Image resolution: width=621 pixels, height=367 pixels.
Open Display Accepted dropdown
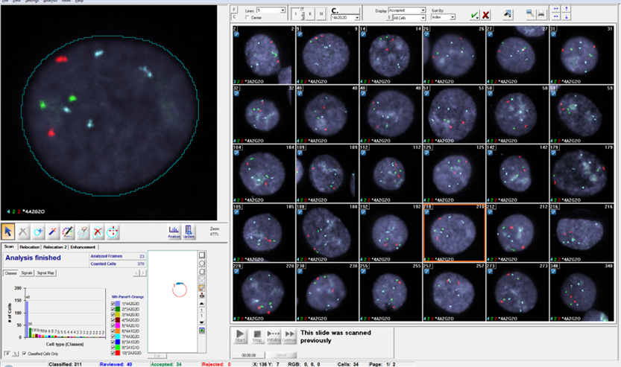[423, 10]
